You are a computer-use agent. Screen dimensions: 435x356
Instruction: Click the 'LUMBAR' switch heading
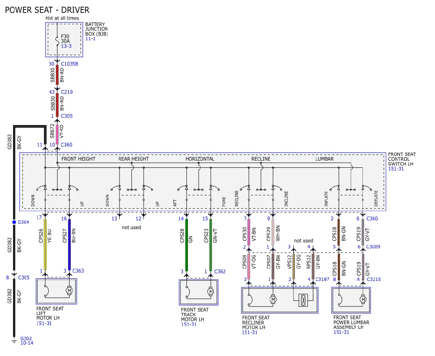click(x=324, y=159)
